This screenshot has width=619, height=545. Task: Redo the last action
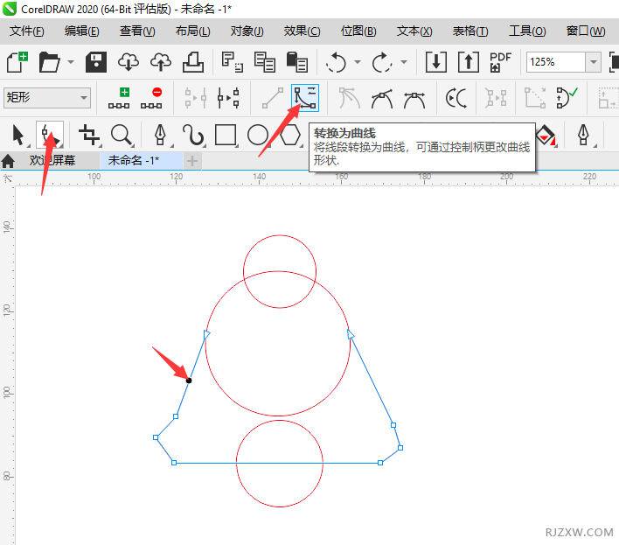pyautogui.click(x=382, y=62)
